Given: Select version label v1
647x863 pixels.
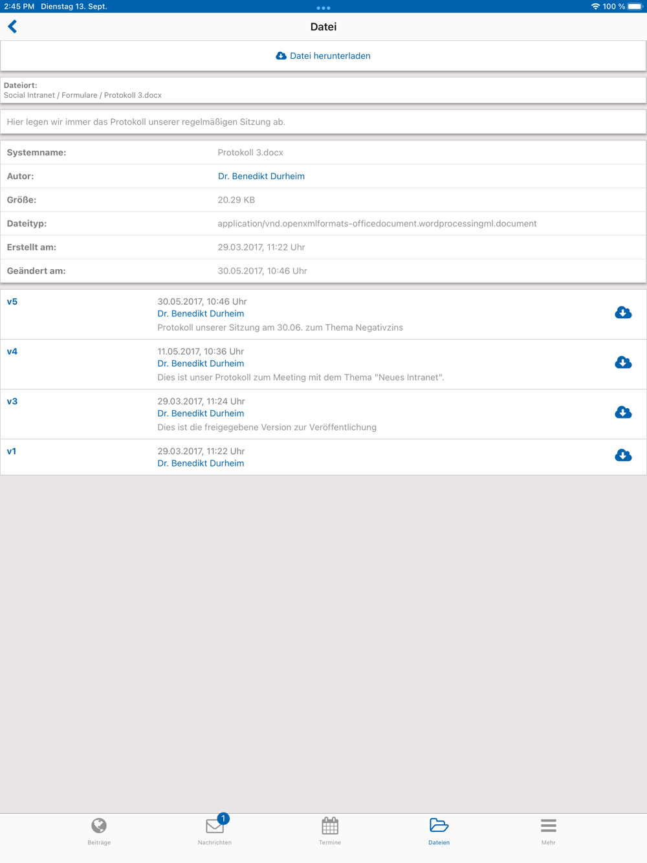Looking at the screenshot, I should (x=12, y=451).
